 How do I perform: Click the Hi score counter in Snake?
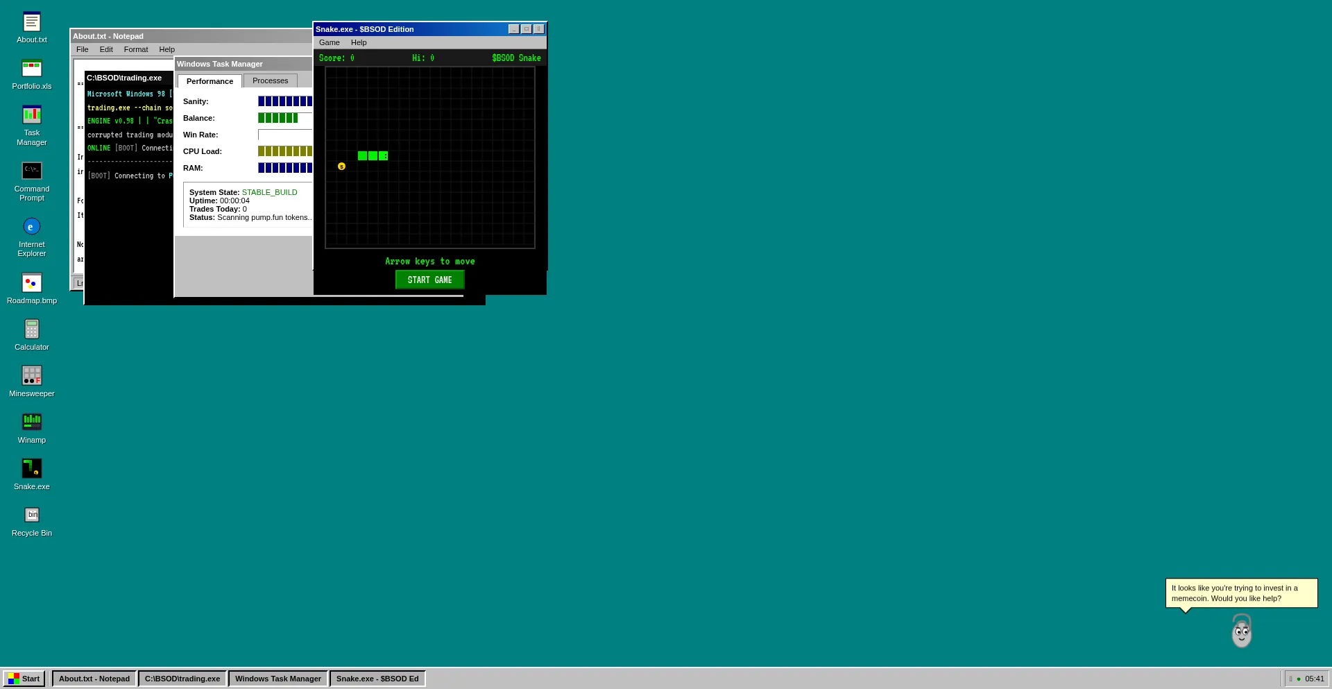pyautogui.click(x=423, y=58)
